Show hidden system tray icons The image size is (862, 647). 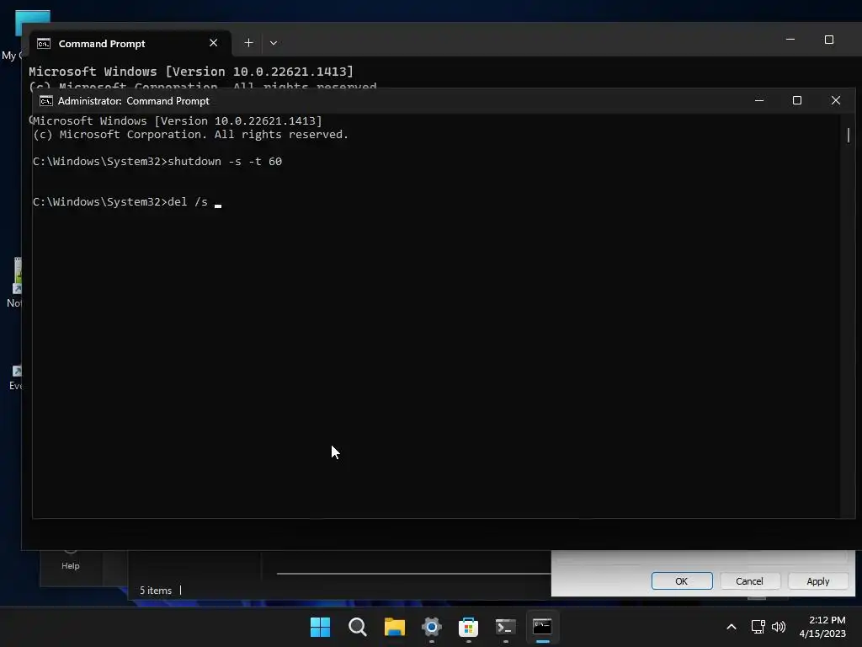732,627
